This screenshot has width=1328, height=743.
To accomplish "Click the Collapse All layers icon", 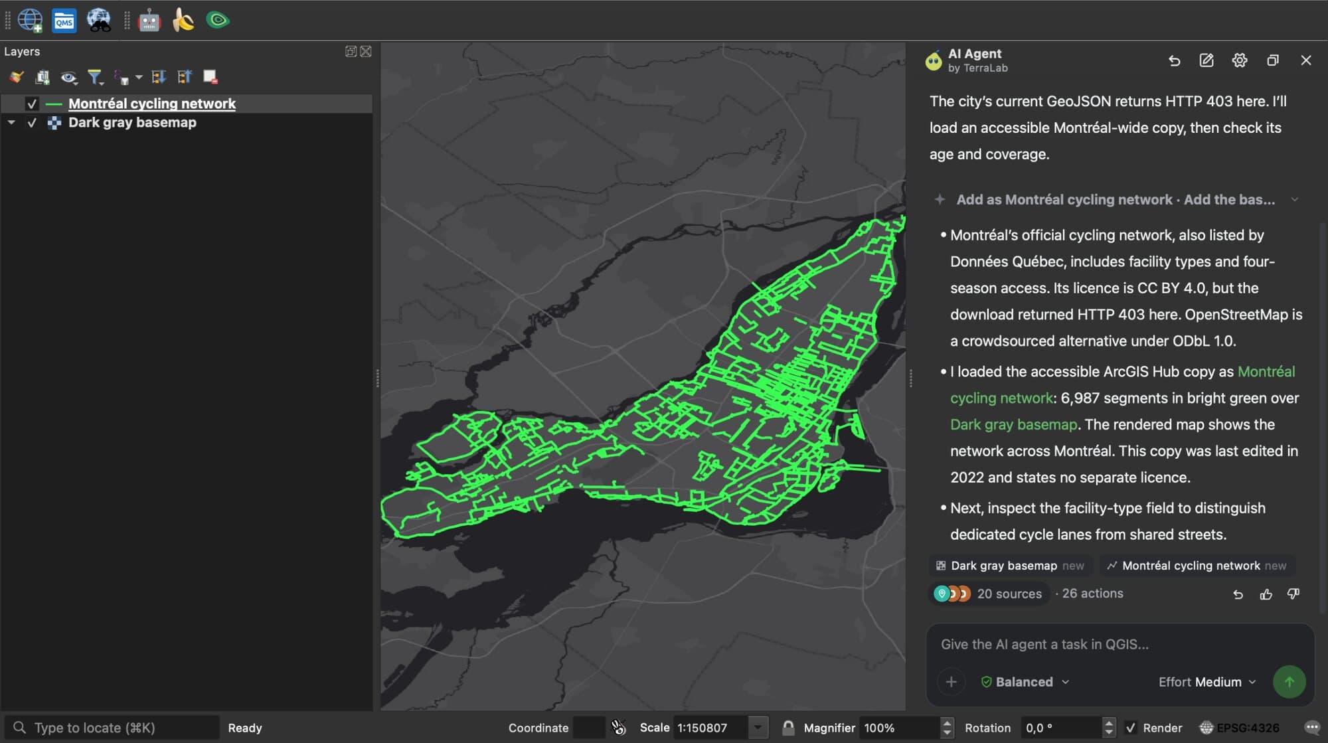I will [x=185, y=77].
